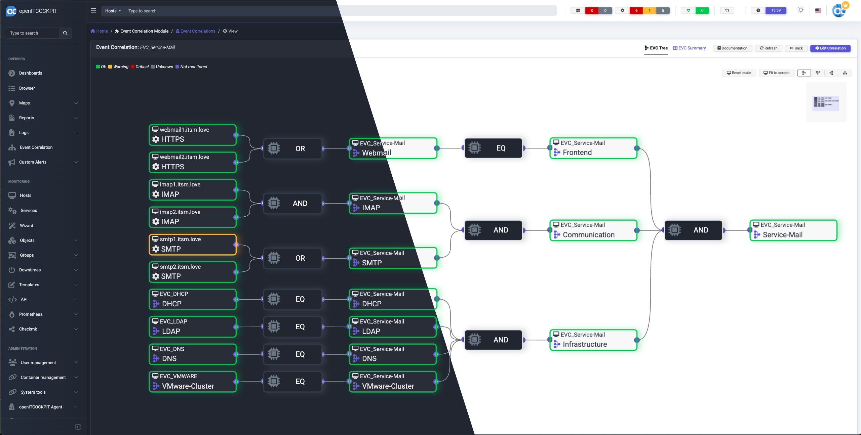Select right-to-left tree layout icon

coord(831,73)
